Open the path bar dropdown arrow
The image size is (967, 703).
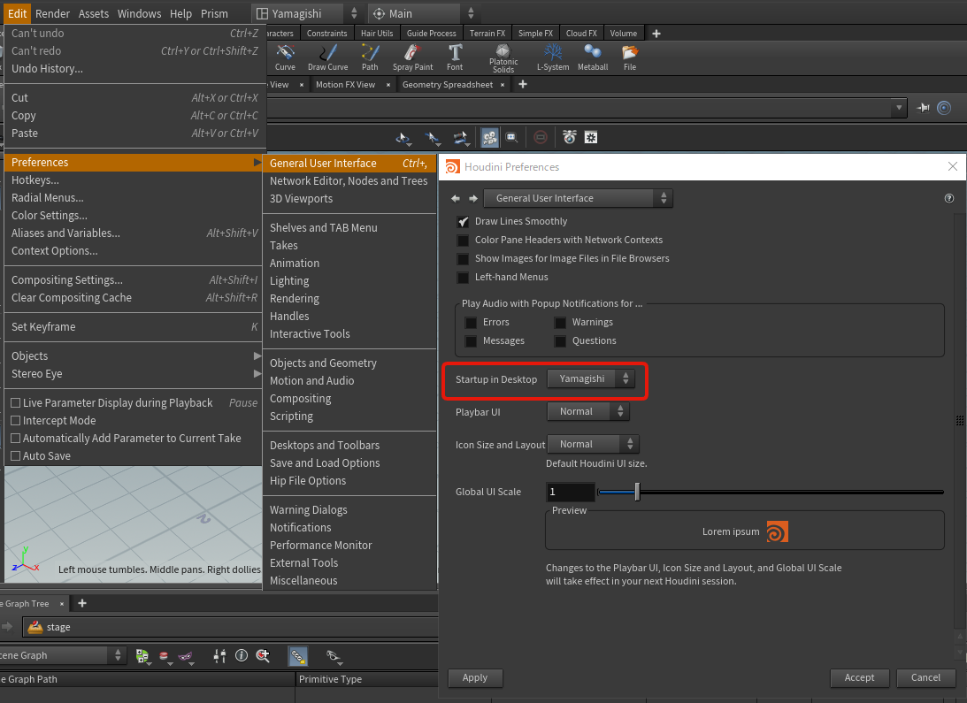[x=899, y=108]
